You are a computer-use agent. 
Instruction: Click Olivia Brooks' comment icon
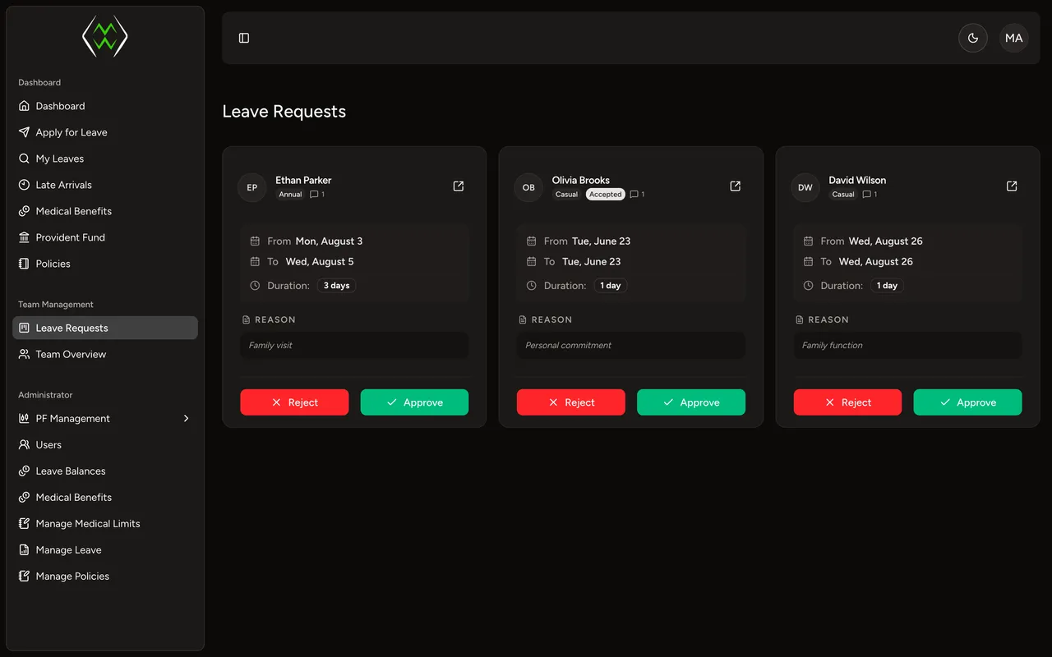634,195
